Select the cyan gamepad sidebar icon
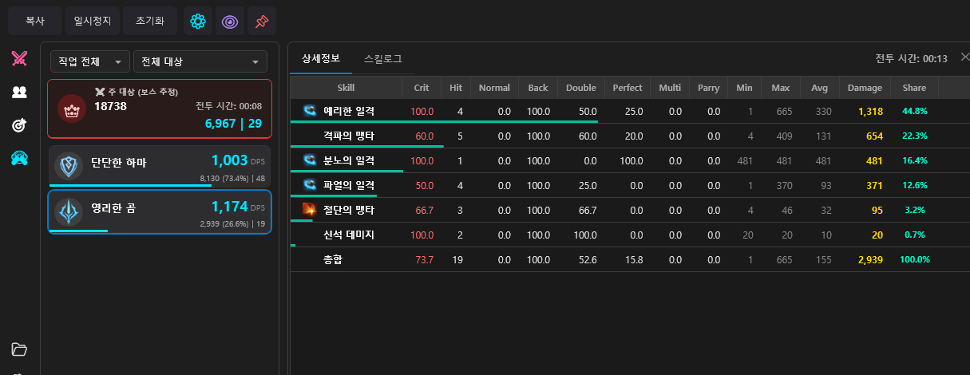This screenshot has height=375, width=970. 20,159
